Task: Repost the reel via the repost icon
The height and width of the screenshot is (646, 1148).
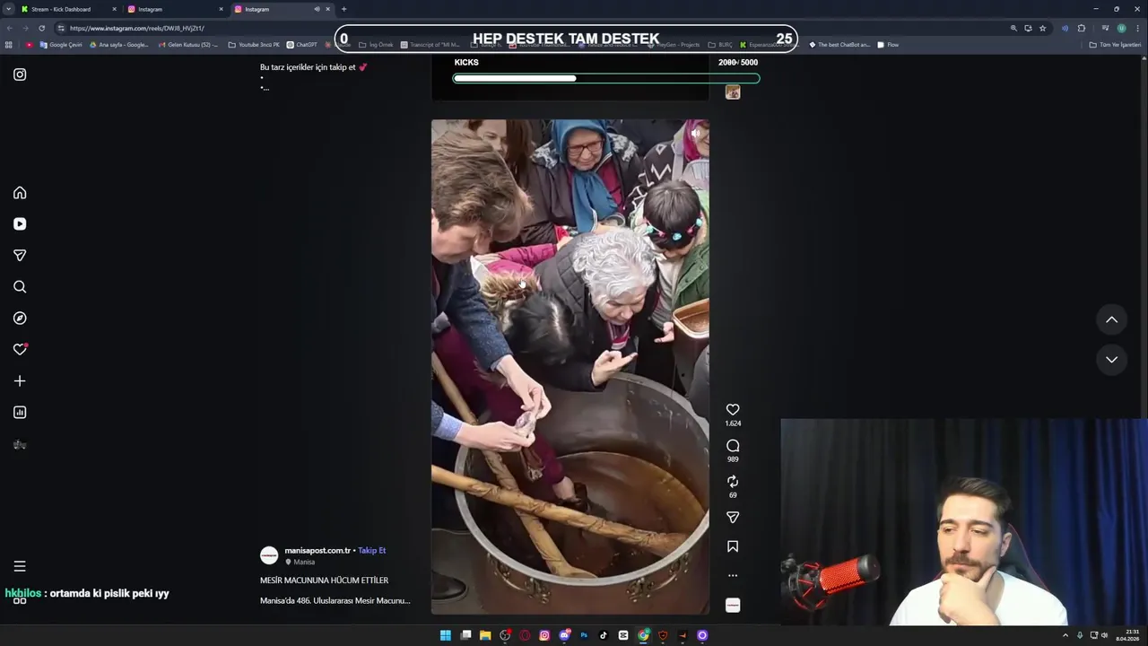Action: pyautogui.click(x=733, y=482)
